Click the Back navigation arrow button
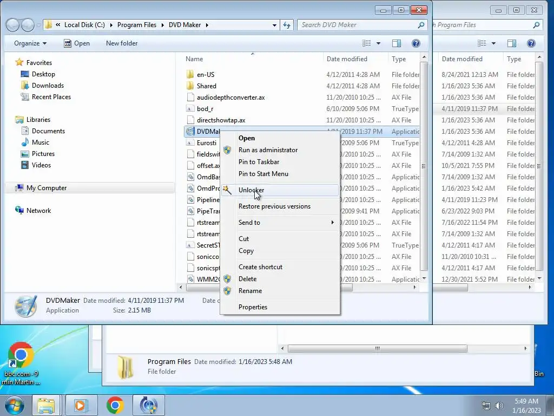Viewport: 554px width, 416px height. pos(13,25)
